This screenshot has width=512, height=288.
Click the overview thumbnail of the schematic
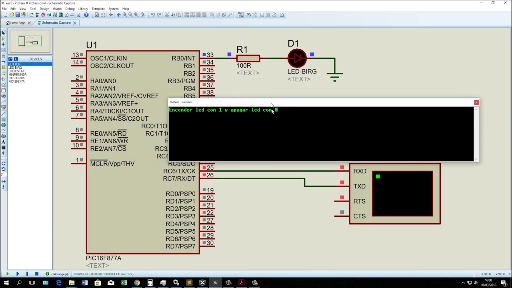(30, 41)
